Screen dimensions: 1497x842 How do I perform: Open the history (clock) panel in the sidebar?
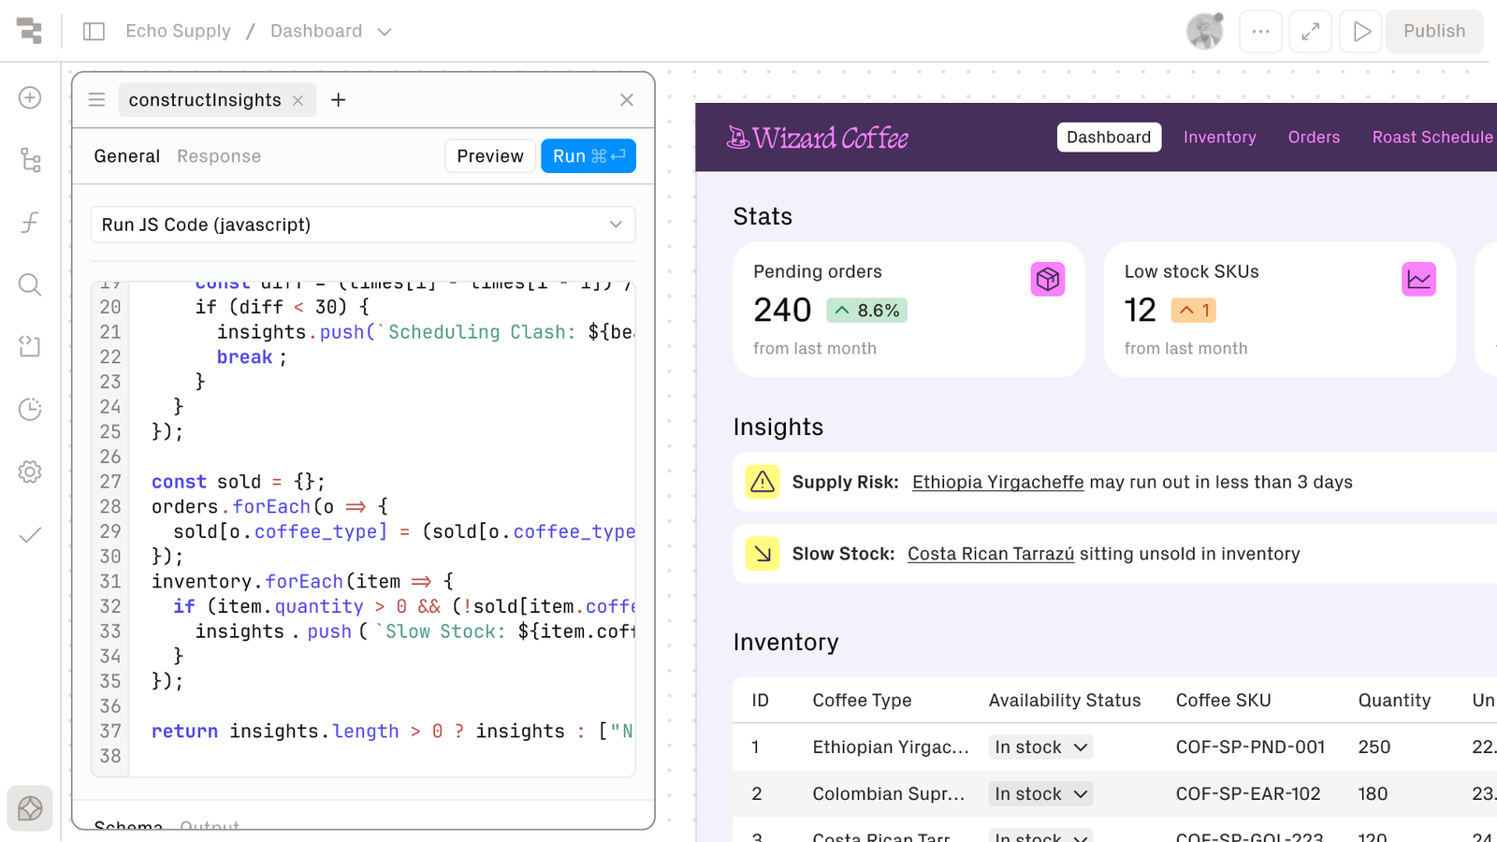(x=29, y=409)
